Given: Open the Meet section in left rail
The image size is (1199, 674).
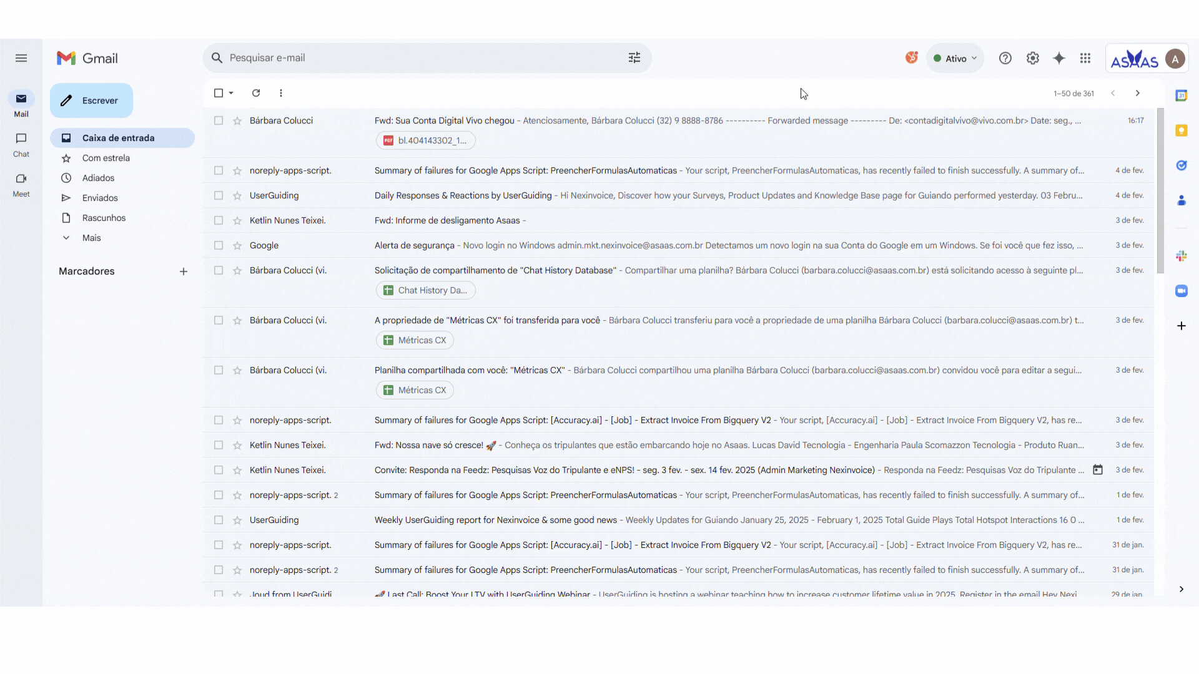Looking at the screenshot, I should tap(21, 184).
